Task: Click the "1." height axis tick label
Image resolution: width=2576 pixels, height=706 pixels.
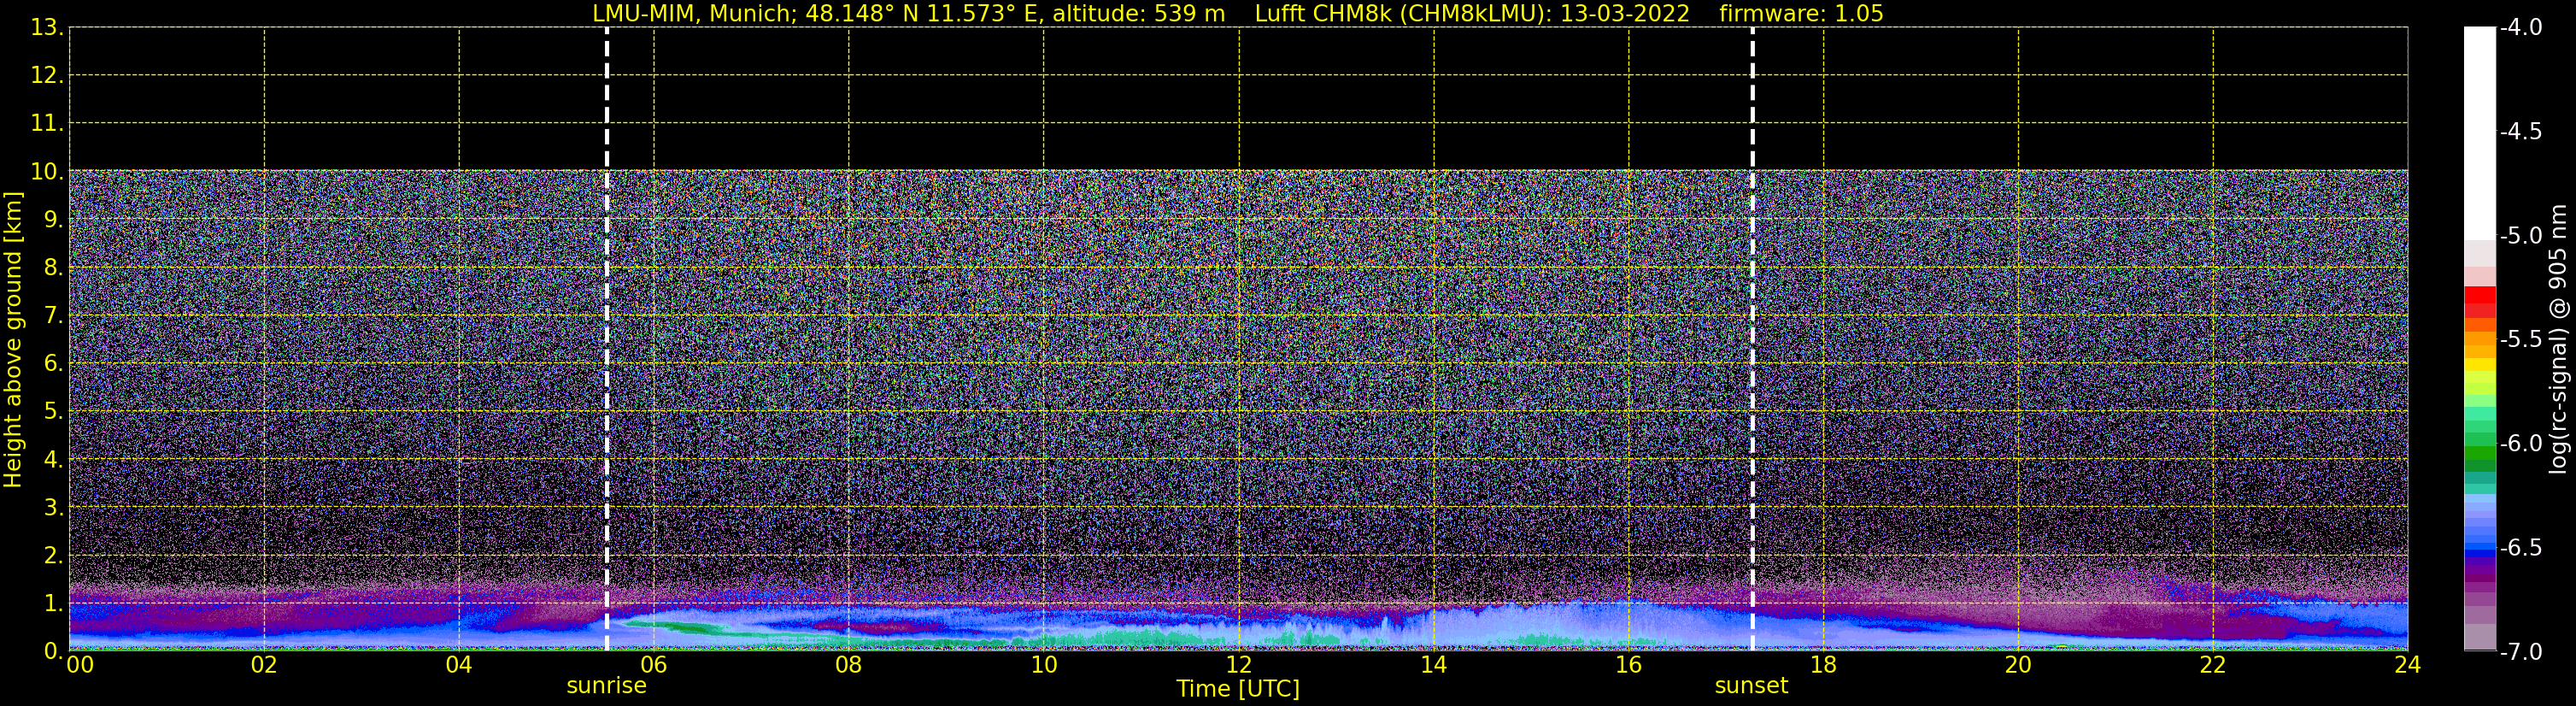Action: pos(54,604)
